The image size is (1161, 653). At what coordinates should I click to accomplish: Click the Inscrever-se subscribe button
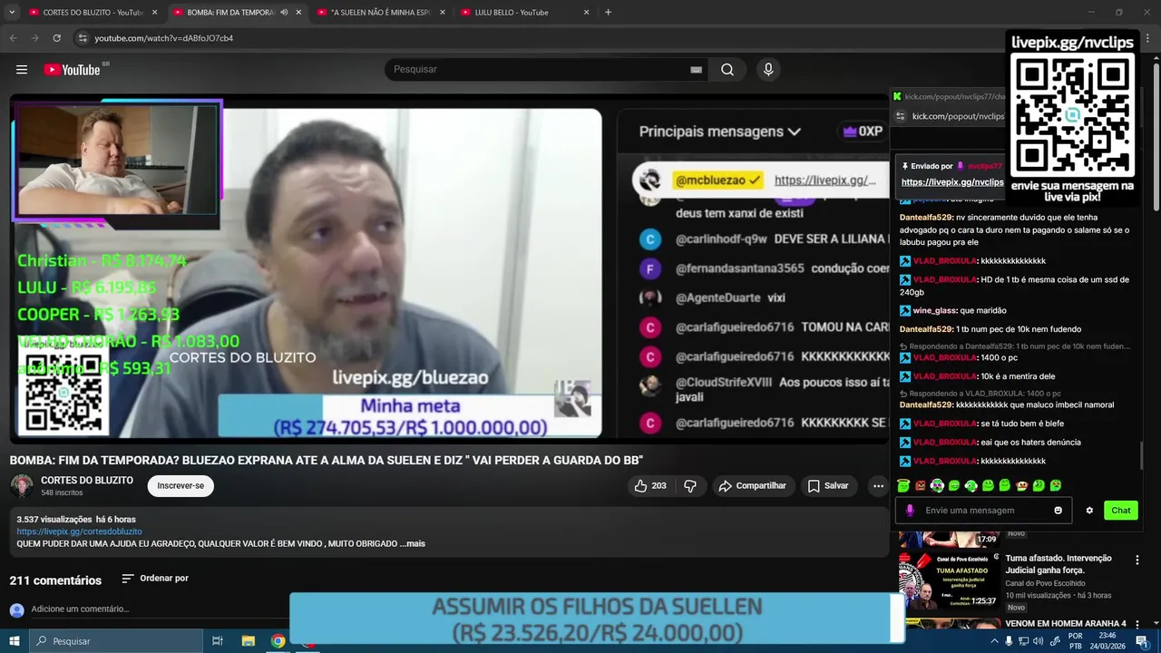click(x=180, y=486)
